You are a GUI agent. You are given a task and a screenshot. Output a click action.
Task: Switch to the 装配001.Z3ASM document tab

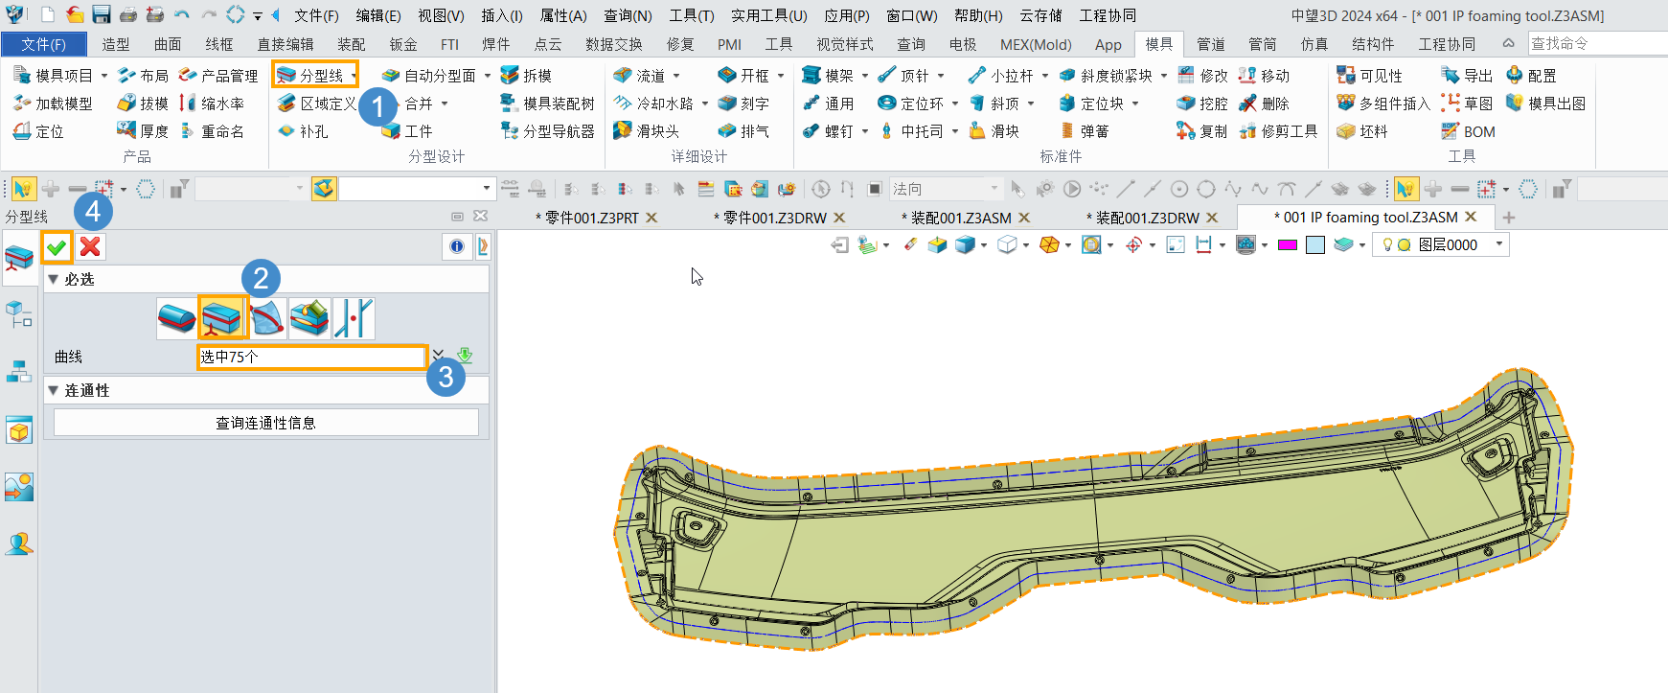coord(961,218)
